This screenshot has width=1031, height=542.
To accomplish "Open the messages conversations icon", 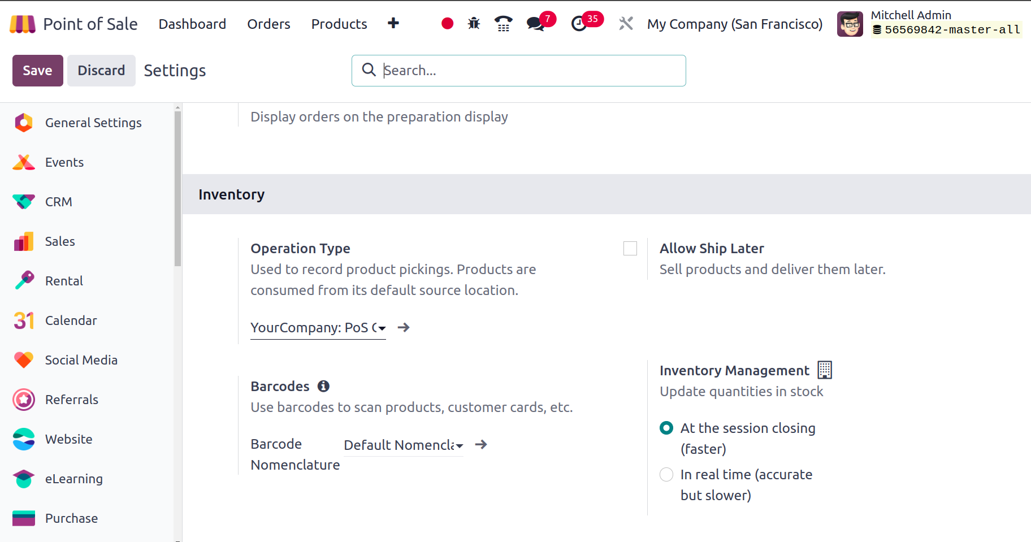I will point(534,24).
